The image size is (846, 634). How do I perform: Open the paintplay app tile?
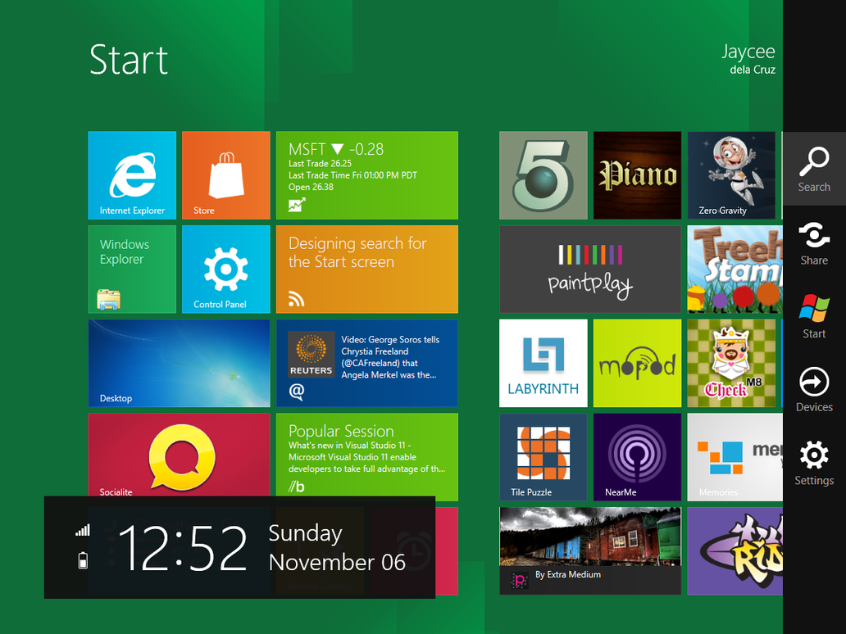pyautogui.click(x=590, y=269)
